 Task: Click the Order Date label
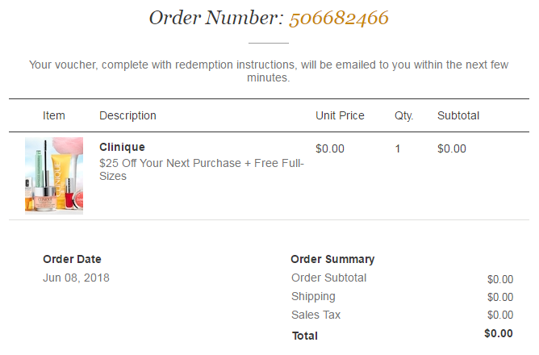72,259
